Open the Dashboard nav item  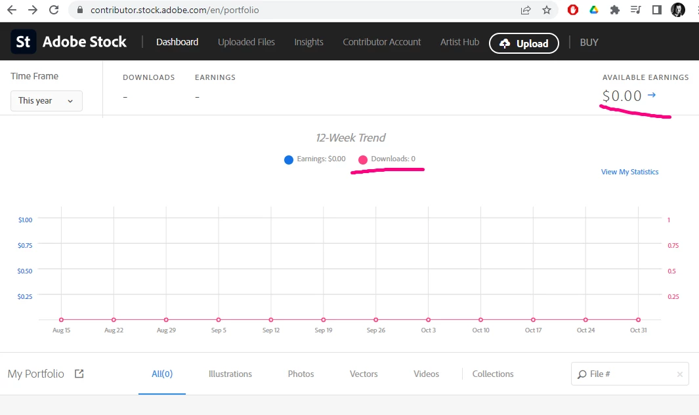[x=177, y=42]
